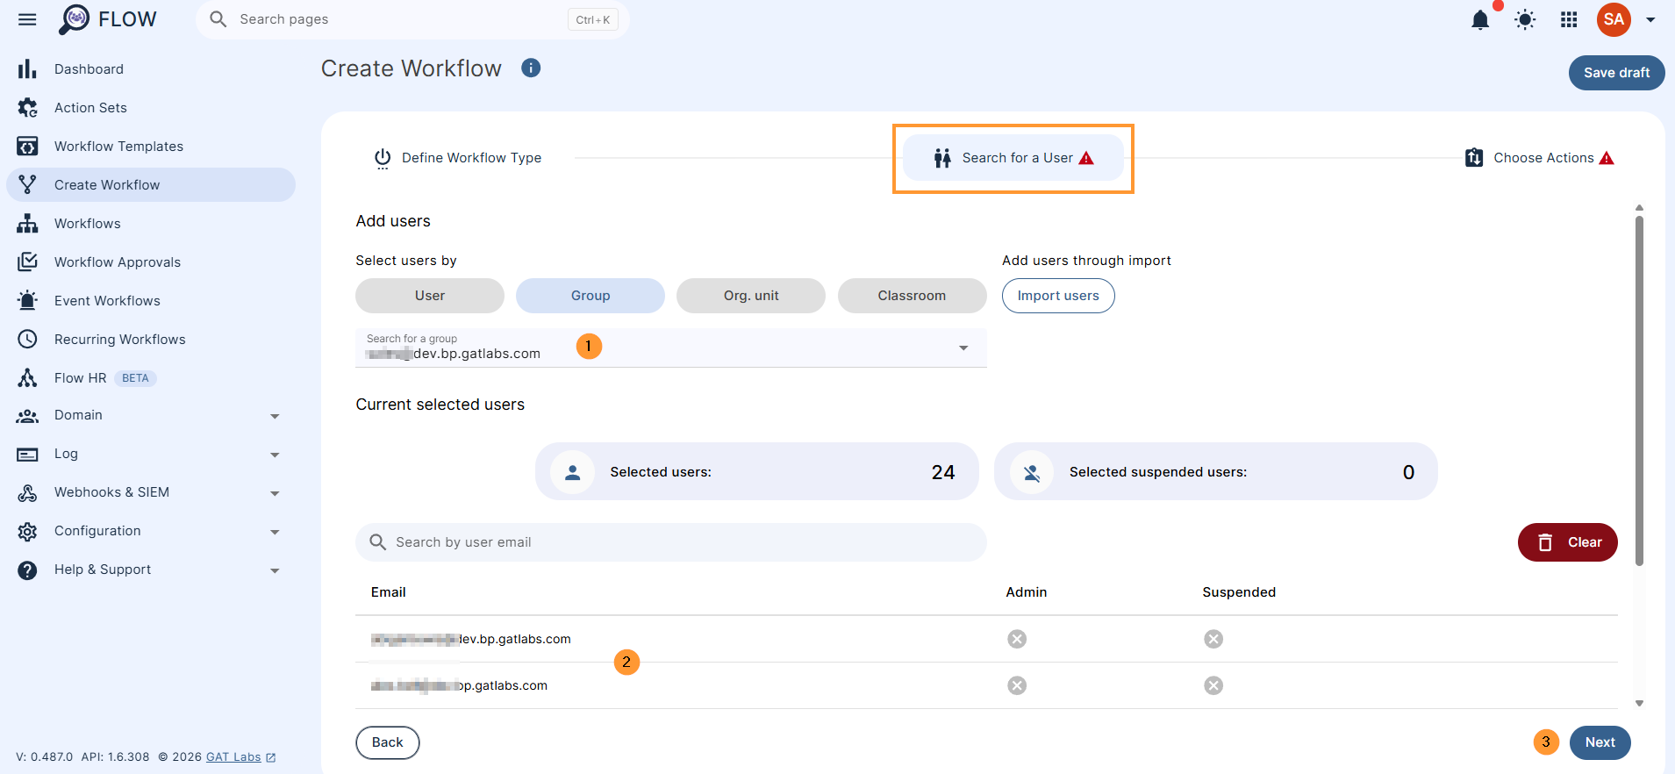Click the Workflow Approvals icon

(27, 262)
